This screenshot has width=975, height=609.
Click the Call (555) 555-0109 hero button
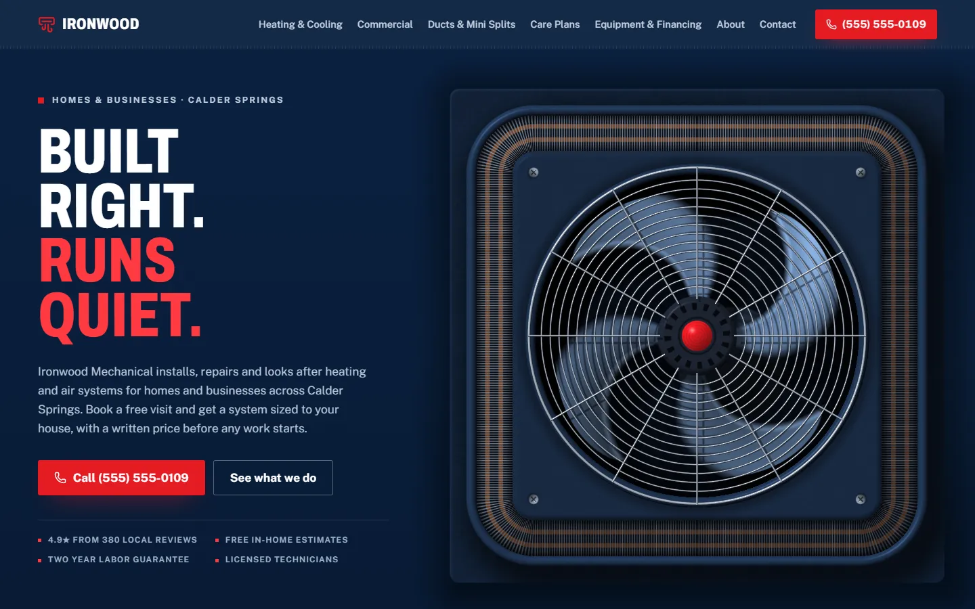(121, 478)
